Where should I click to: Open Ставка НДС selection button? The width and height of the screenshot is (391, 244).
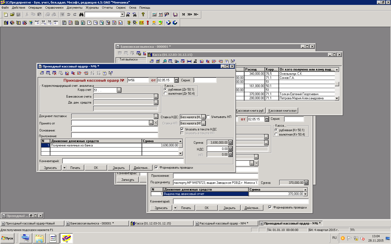click(x=203, y=117)
